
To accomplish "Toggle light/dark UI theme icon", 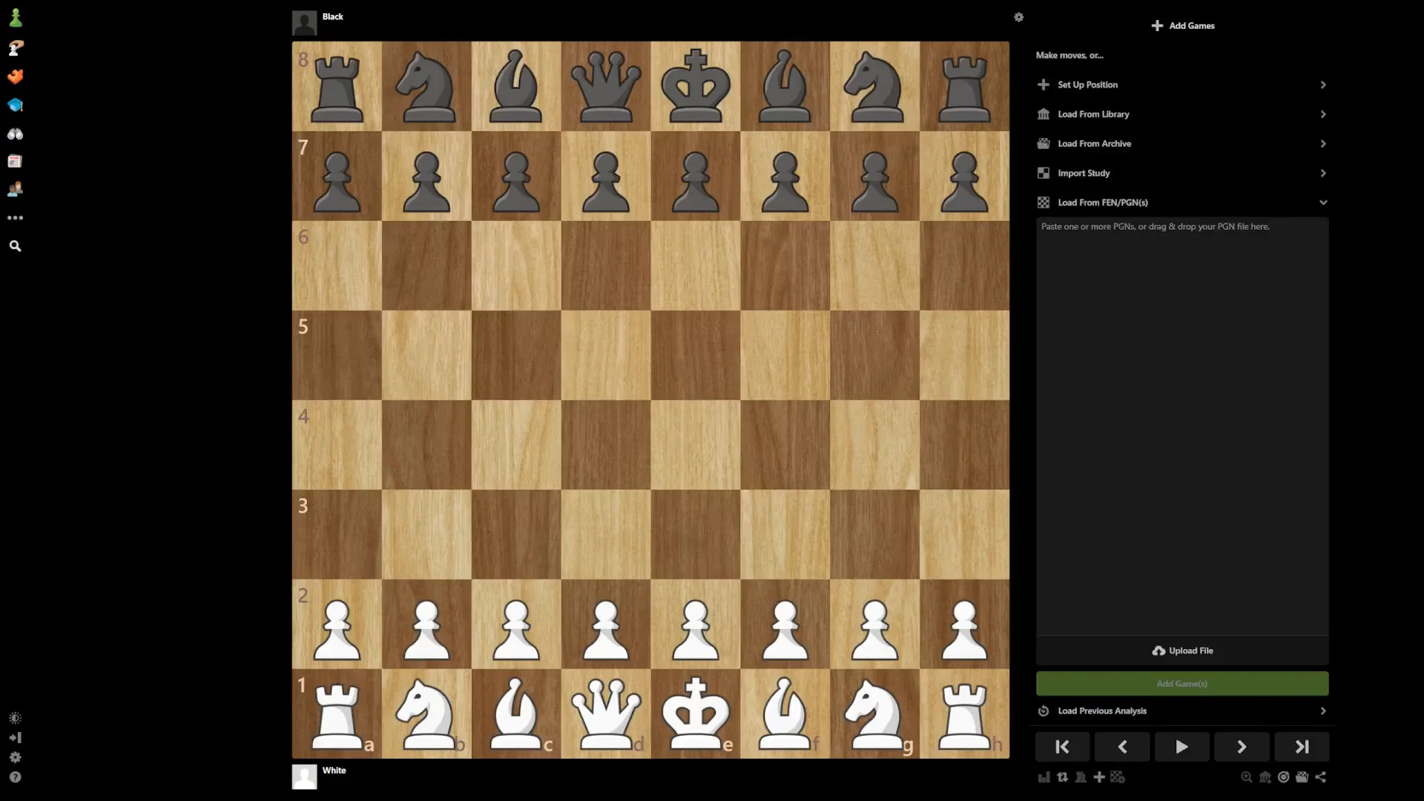I will click(x=15, y=718).
